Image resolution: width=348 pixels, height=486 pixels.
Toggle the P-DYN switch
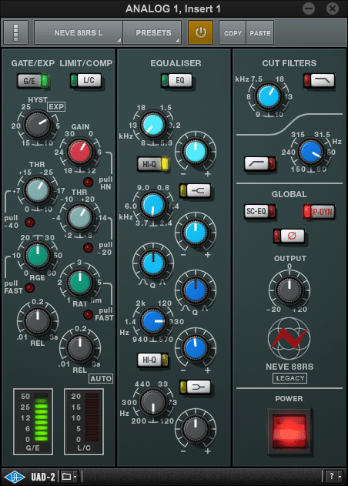tap(320, 212)
